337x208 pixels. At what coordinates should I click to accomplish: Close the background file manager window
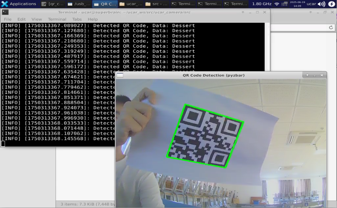coord(332,12)
